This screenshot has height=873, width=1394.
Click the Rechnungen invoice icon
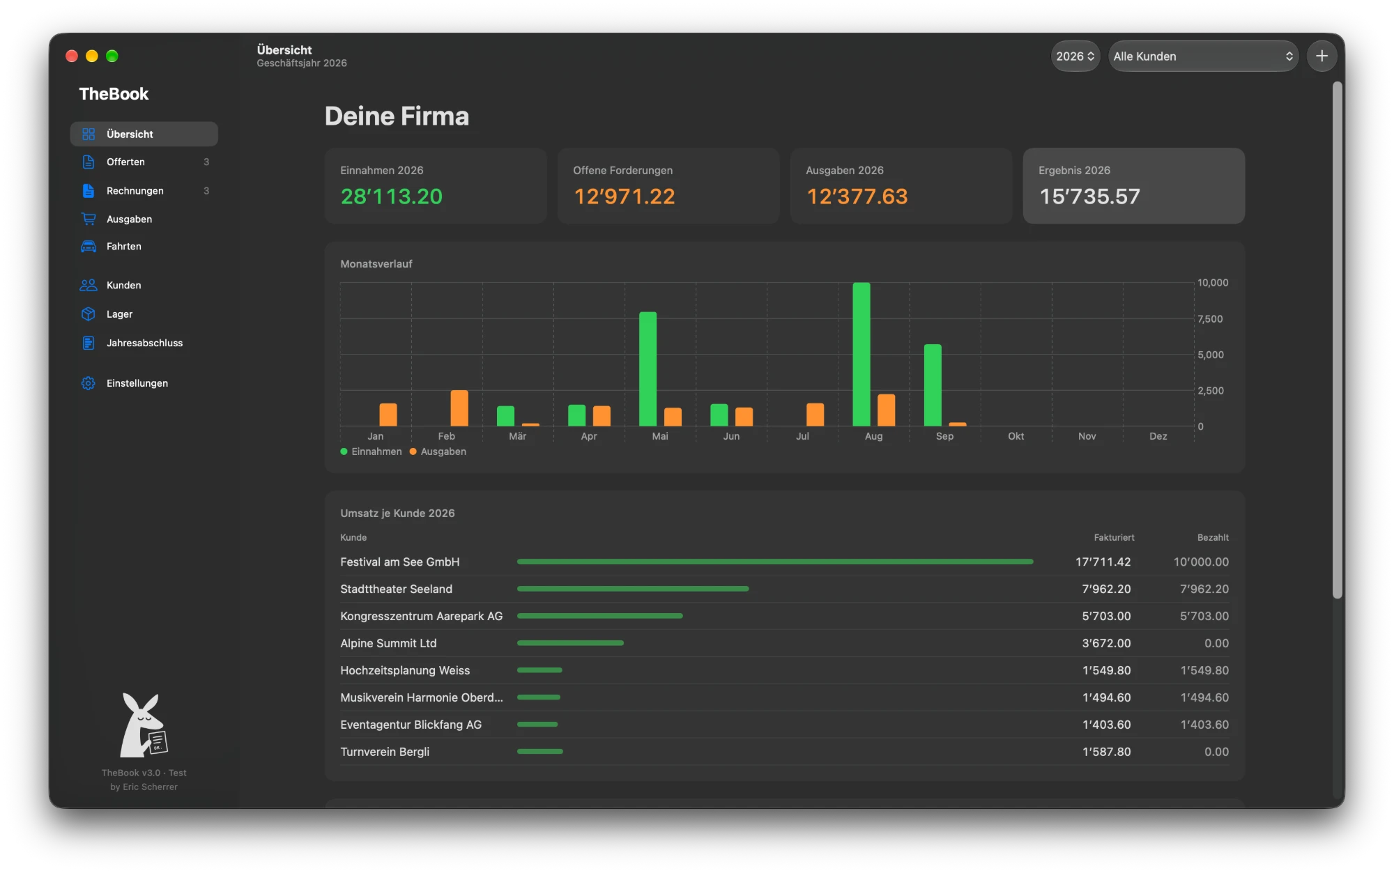[x=89, y=190]
